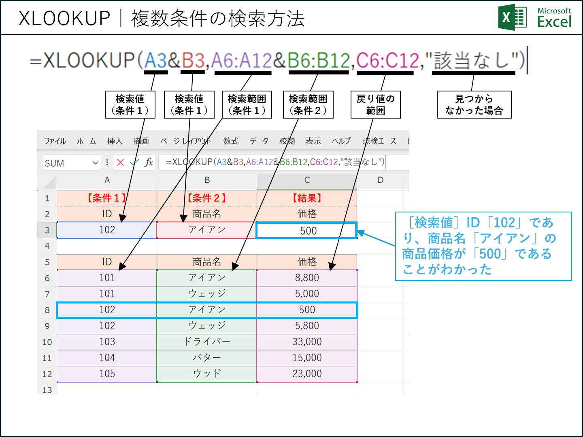This screenshot has height=437, width=583.
Task: Select column C header
Action: click(x=306, y=180)
